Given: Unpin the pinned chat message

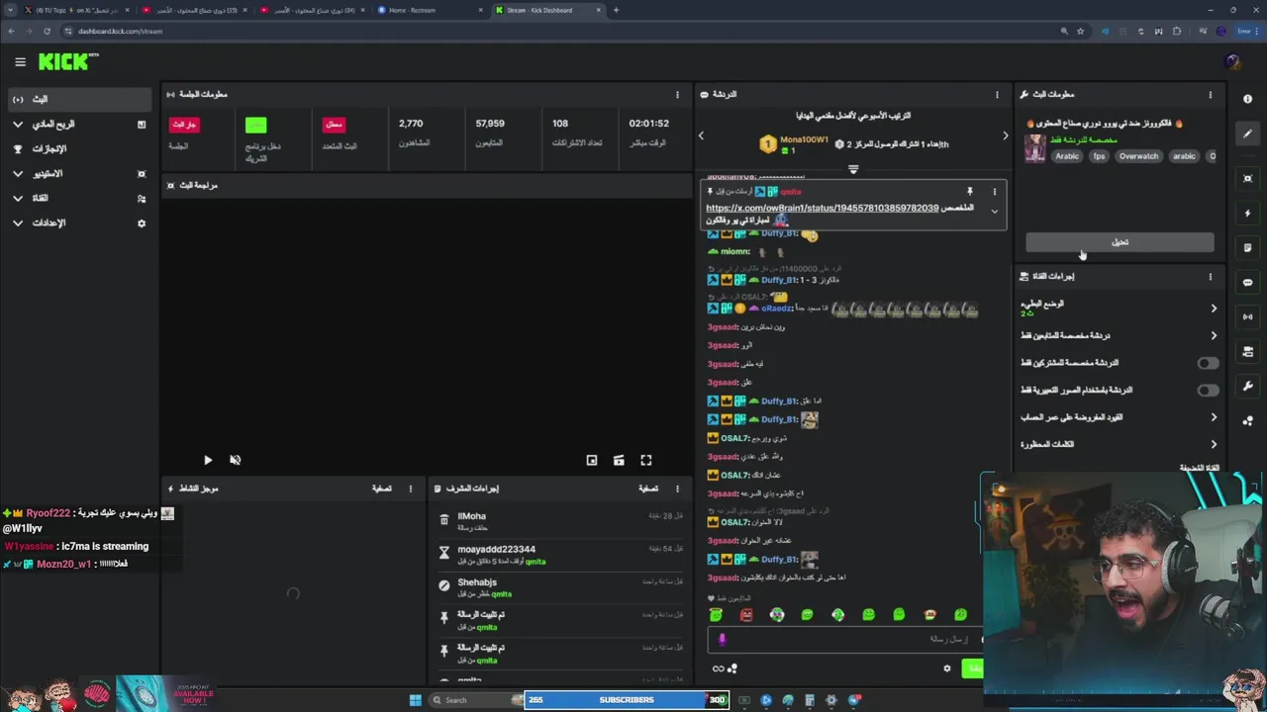Looking at the screenshot, I should coord(970,192).
